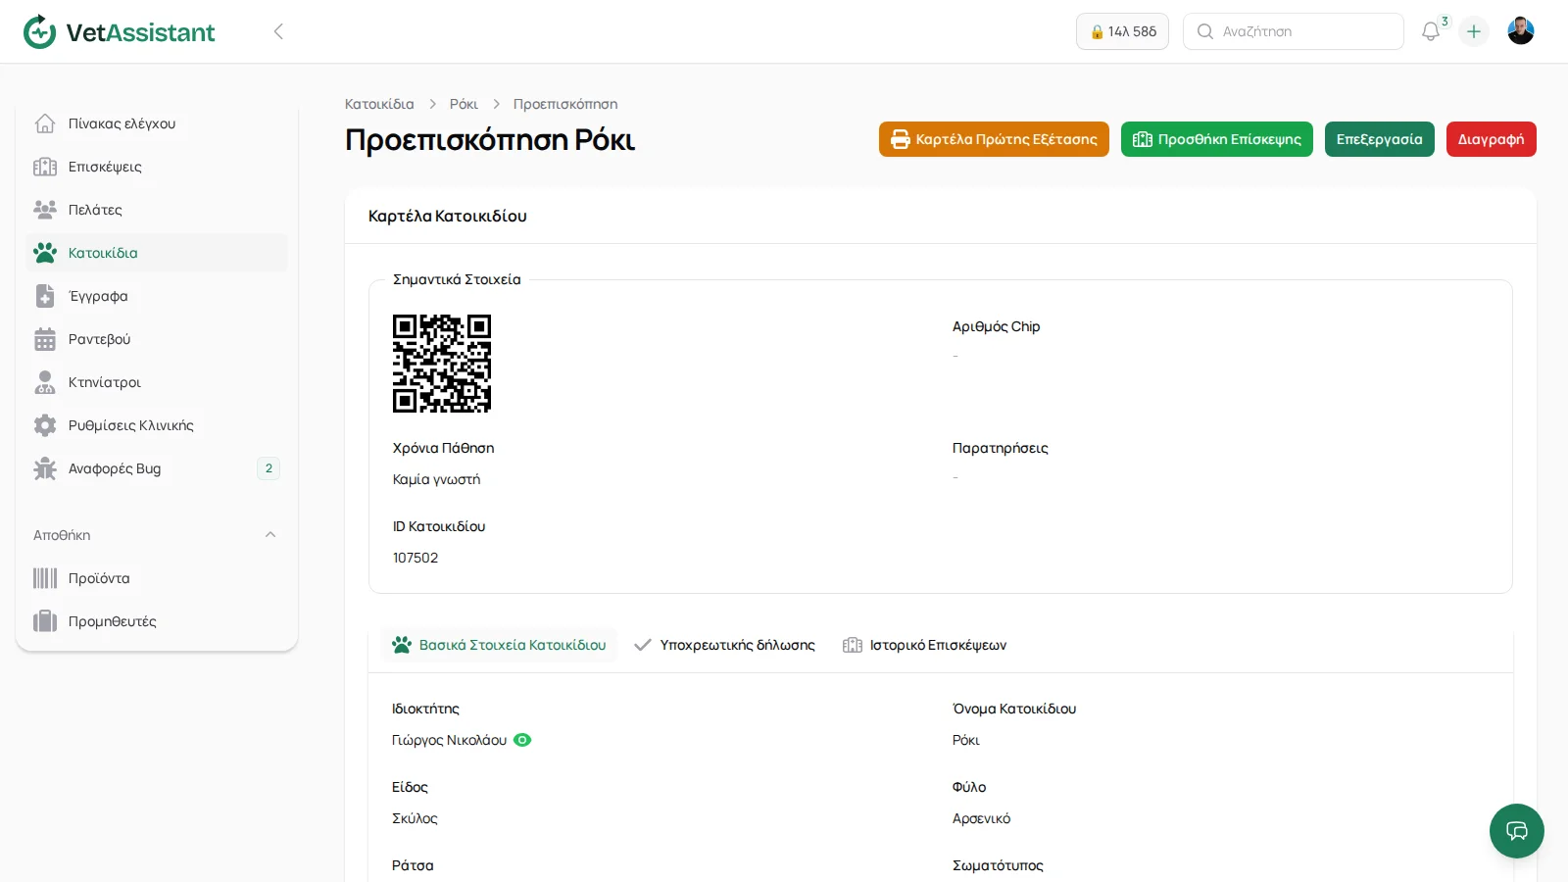Screen dimensions: 1568x882
Task: Open the chat support bubble
Action: 1517,831
